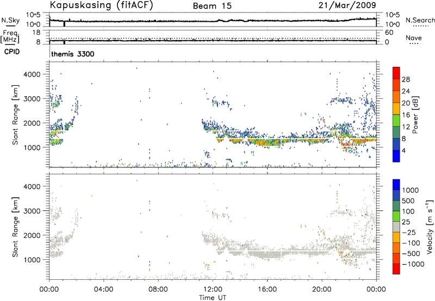
Task: Select the 'themis 3300' CPID text
Action: tap(73, 54)
